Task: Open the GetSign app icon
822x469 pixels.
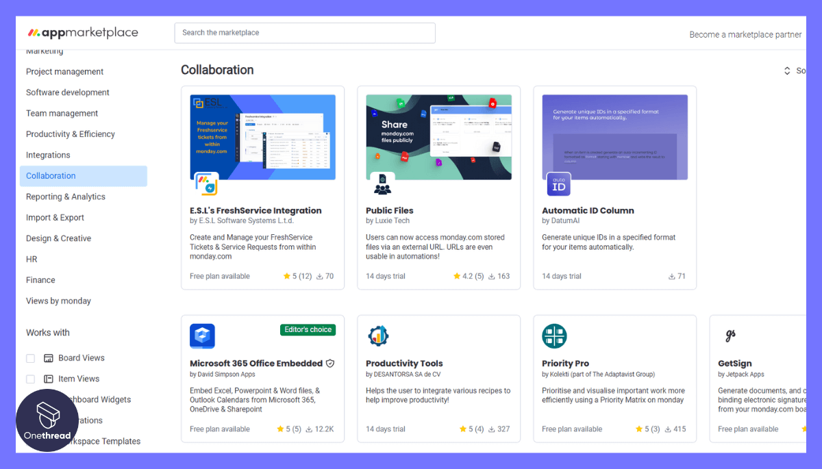Action: (x=730, y=336)
